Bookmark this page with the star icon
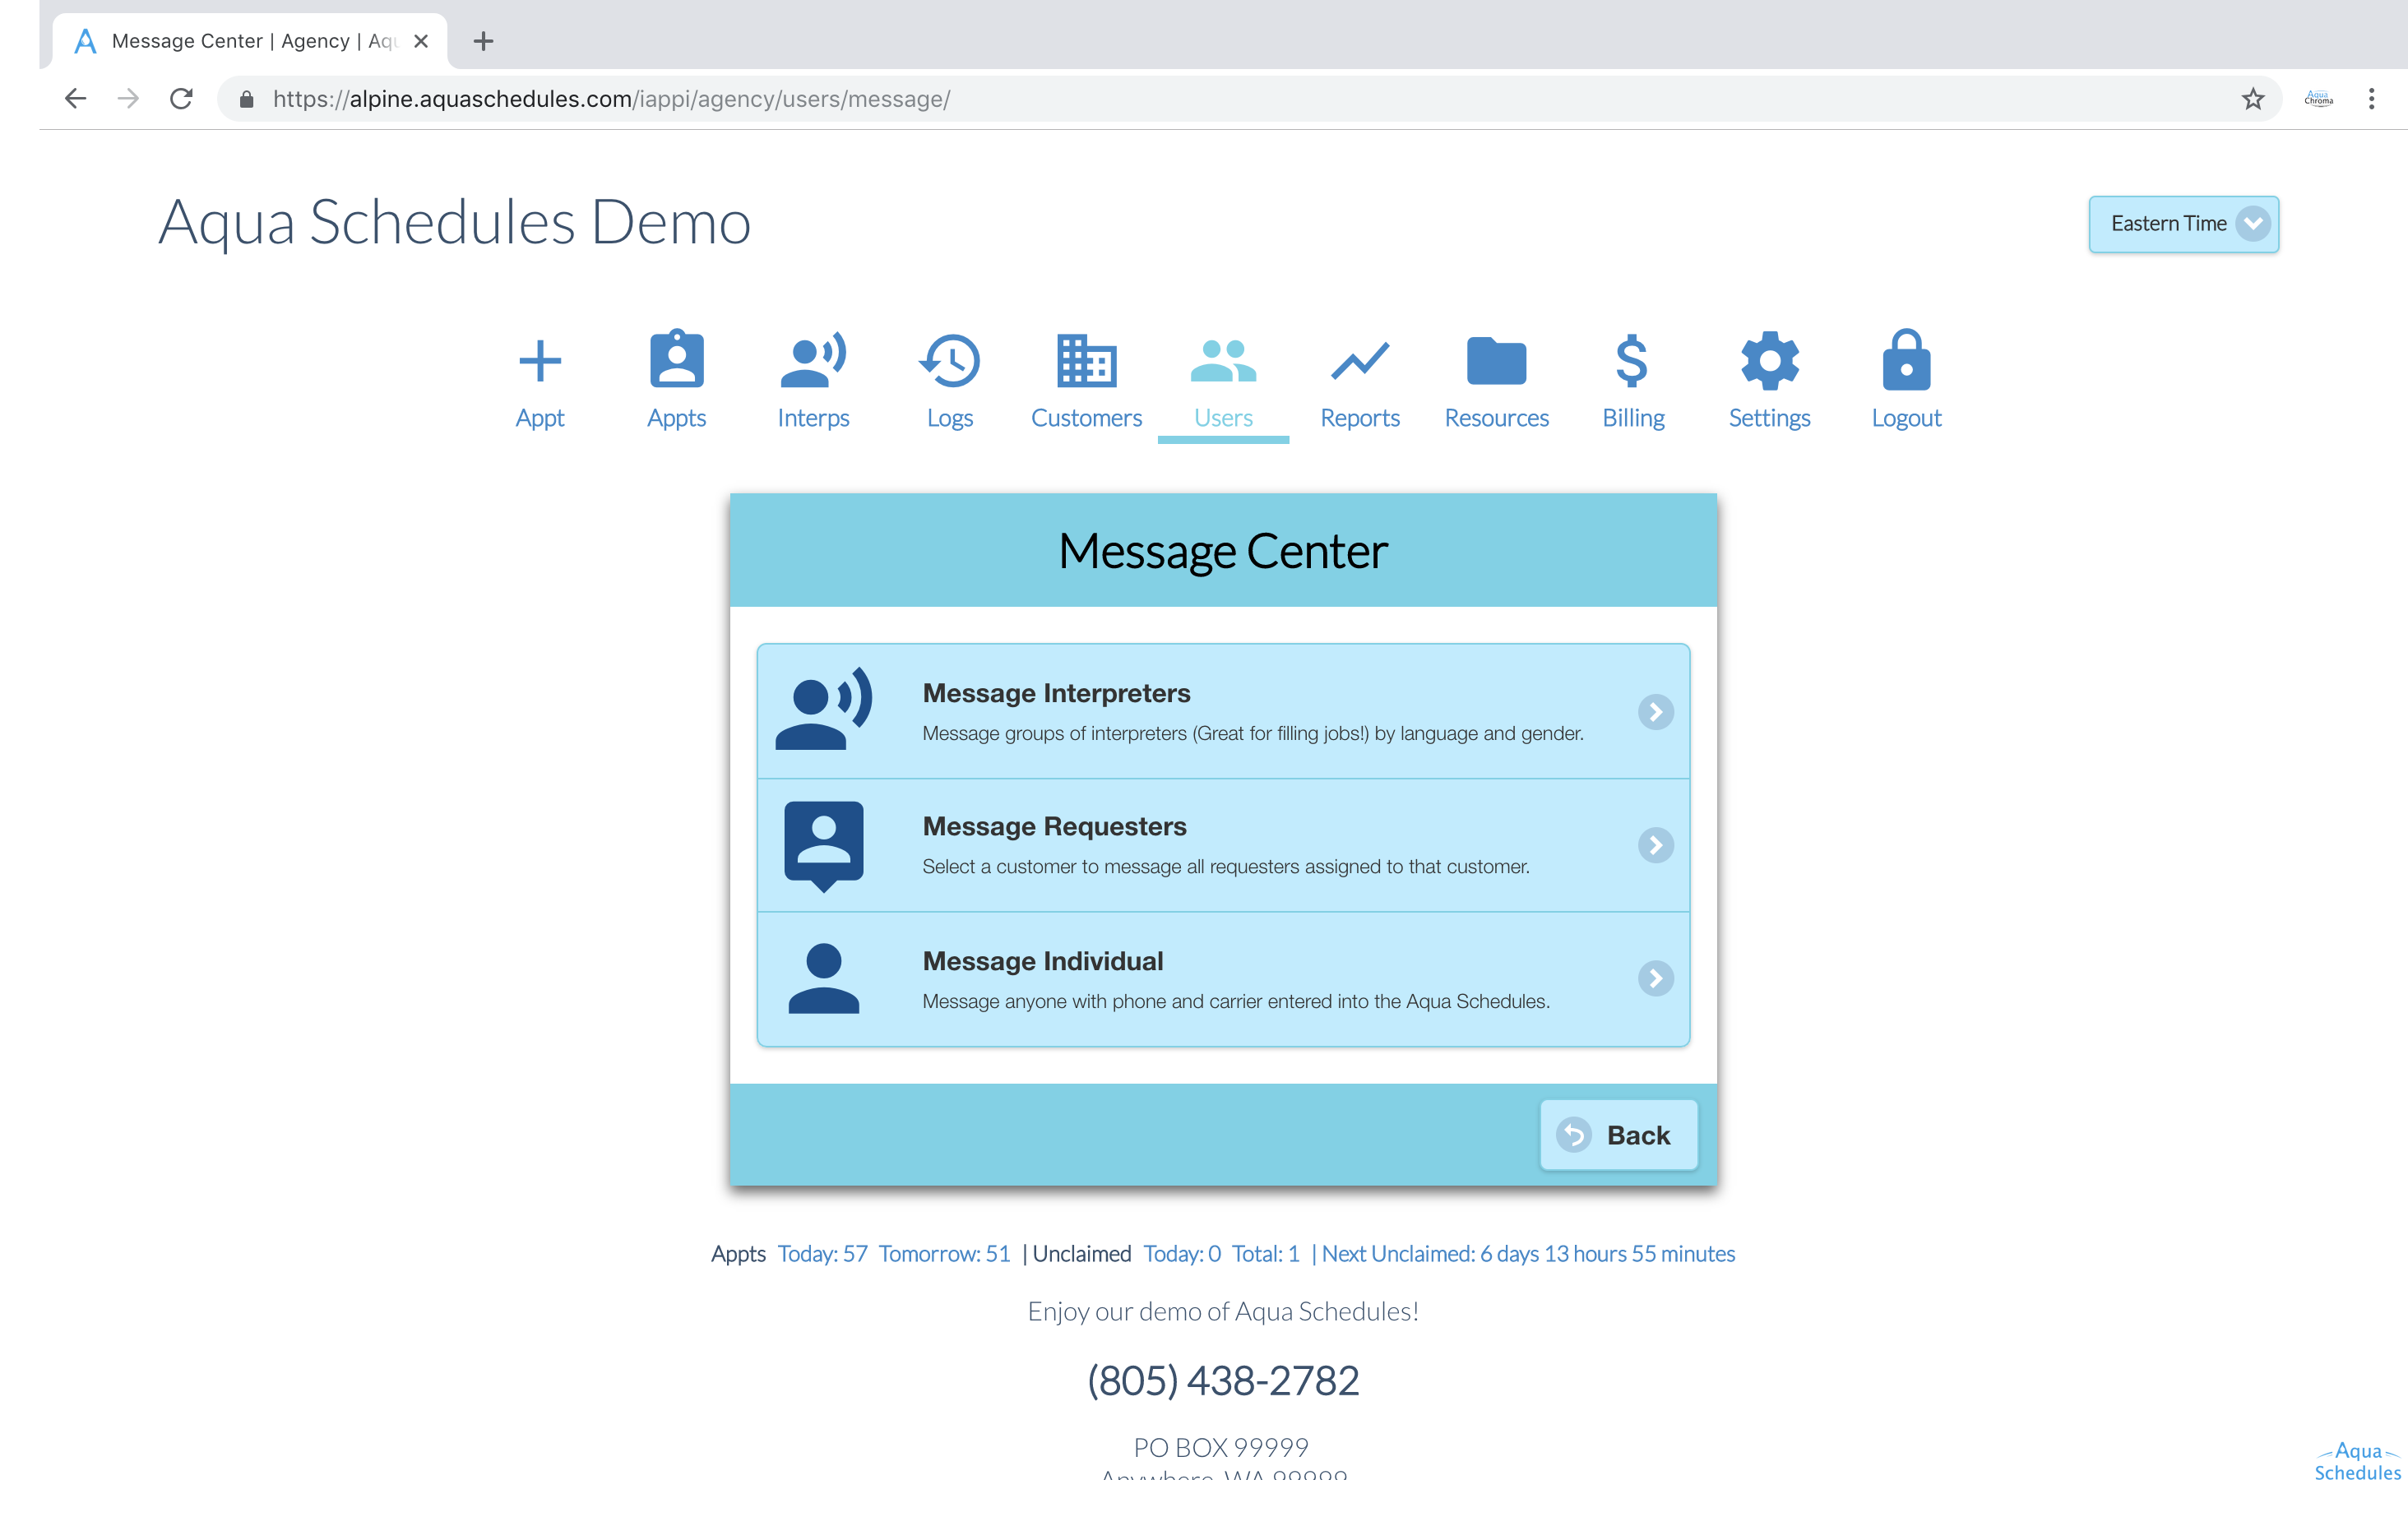2408x1526 pixels. pos(2252,99)
